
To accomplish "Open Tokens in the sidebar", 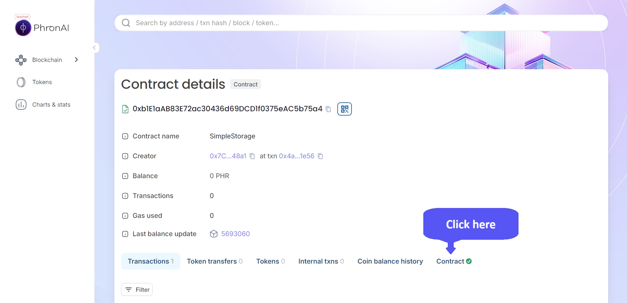I will 42,82.
